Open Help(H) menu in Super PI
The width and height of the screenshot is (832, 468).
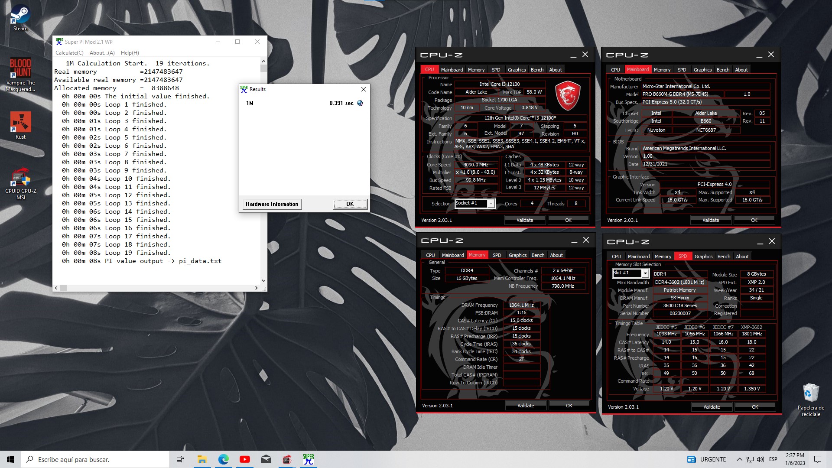(130, 53)
